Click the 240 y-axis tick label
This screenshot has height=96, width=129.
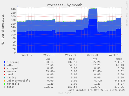[13, 9]
